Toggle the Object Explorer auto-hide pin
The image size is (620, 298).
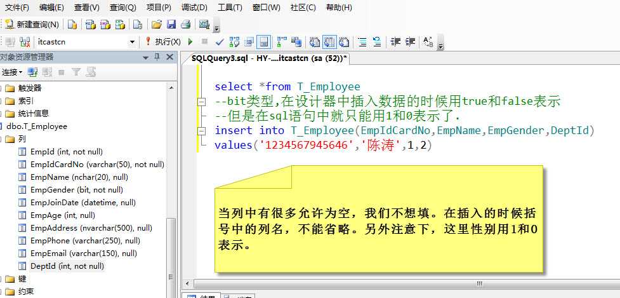[157, 57]
